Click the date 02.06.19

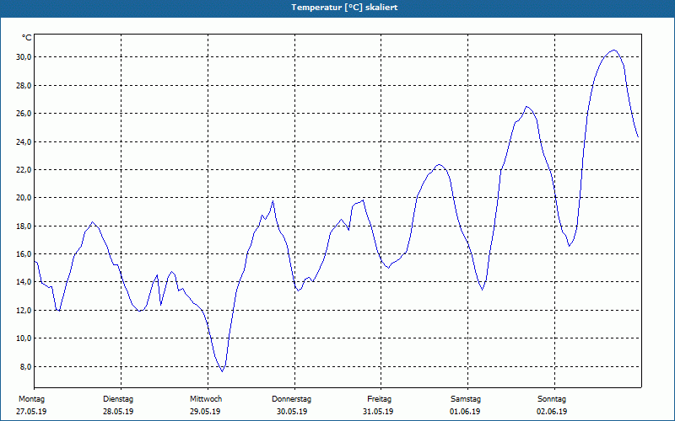pos(552,412)
